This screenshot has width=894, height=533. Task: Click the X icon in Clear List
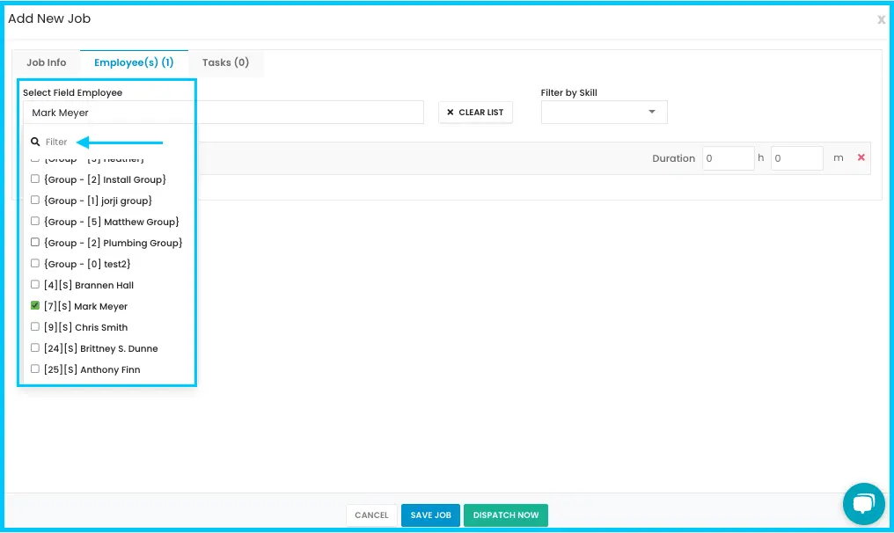tap(450, 113)
